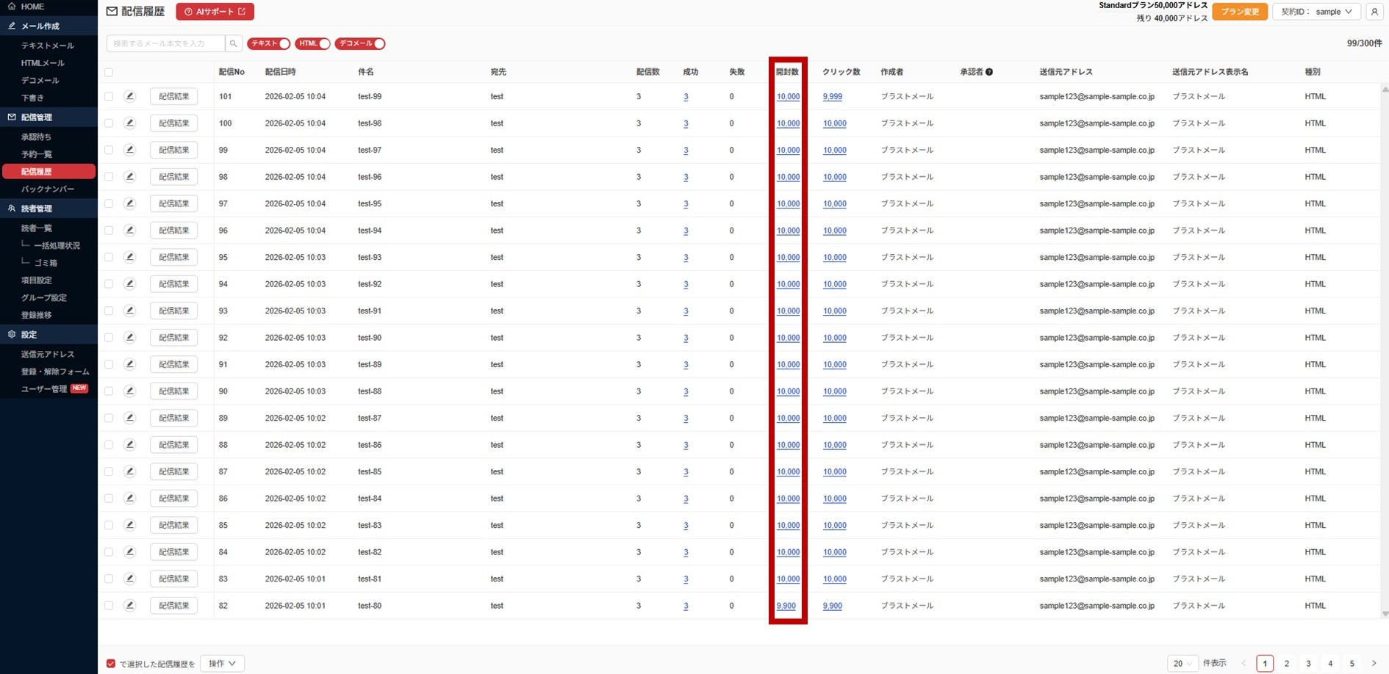Open the user account profile icon

click(x=1374, y=12)
